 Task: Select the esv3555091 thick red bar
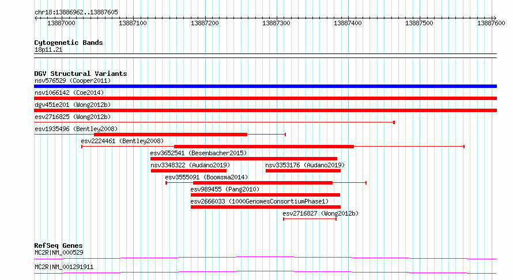(x=263, y=183)
